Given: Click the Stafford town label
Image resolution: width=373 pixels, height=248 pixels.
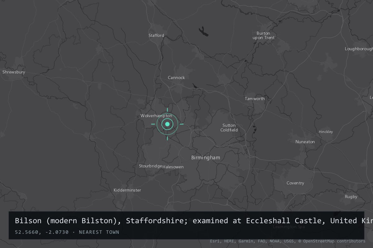Looking at the screenshot, I should pos(156,35).
